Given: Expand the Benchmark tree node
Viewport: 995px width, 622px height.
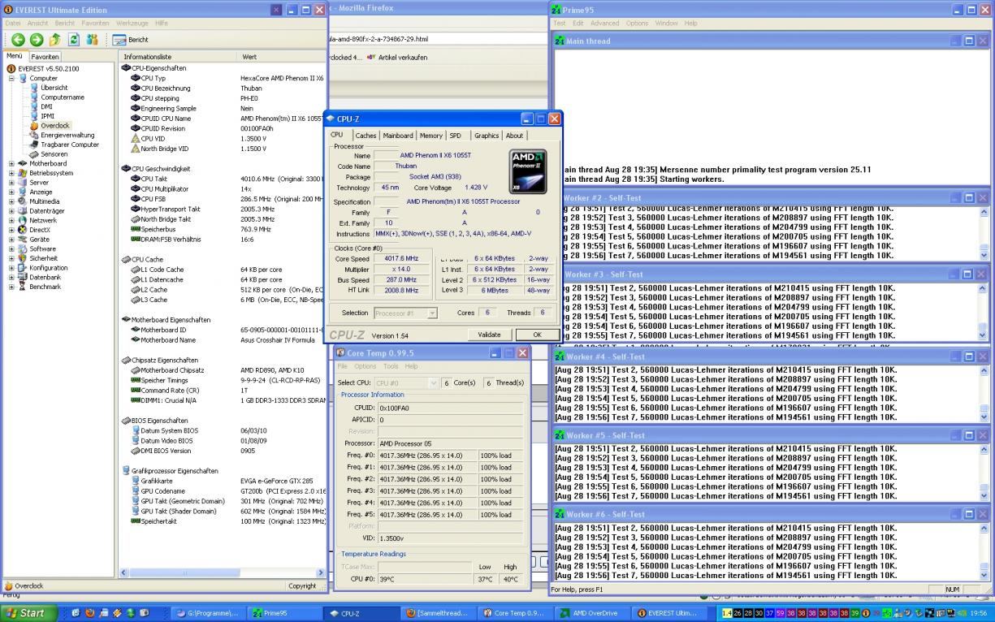Looking at the screenshot, I should point(12,287).
